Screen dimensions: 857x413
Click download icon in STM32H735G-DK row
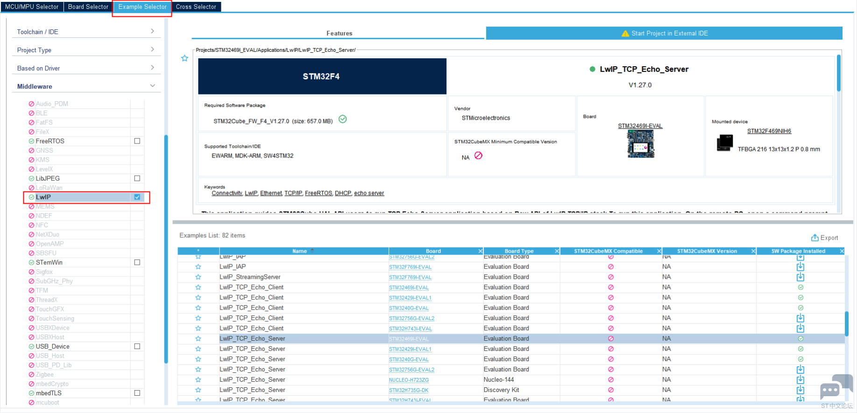point(800,390)
